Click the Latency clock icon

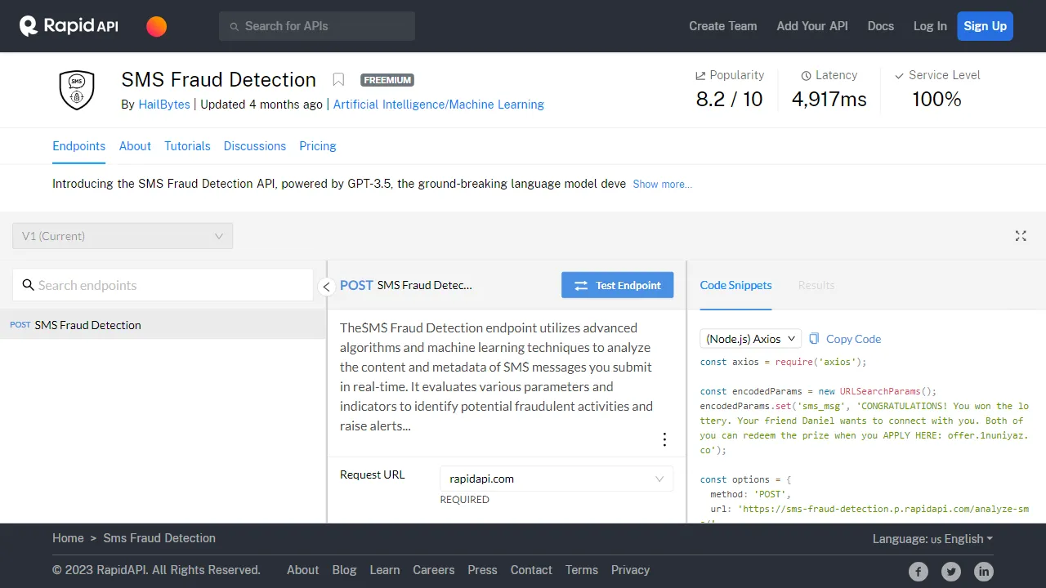click(807, 75)
